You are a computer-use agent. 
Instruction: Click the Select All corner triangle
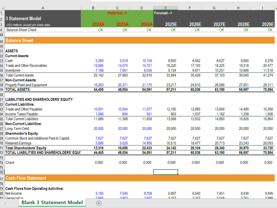click(x=2, y=8)
